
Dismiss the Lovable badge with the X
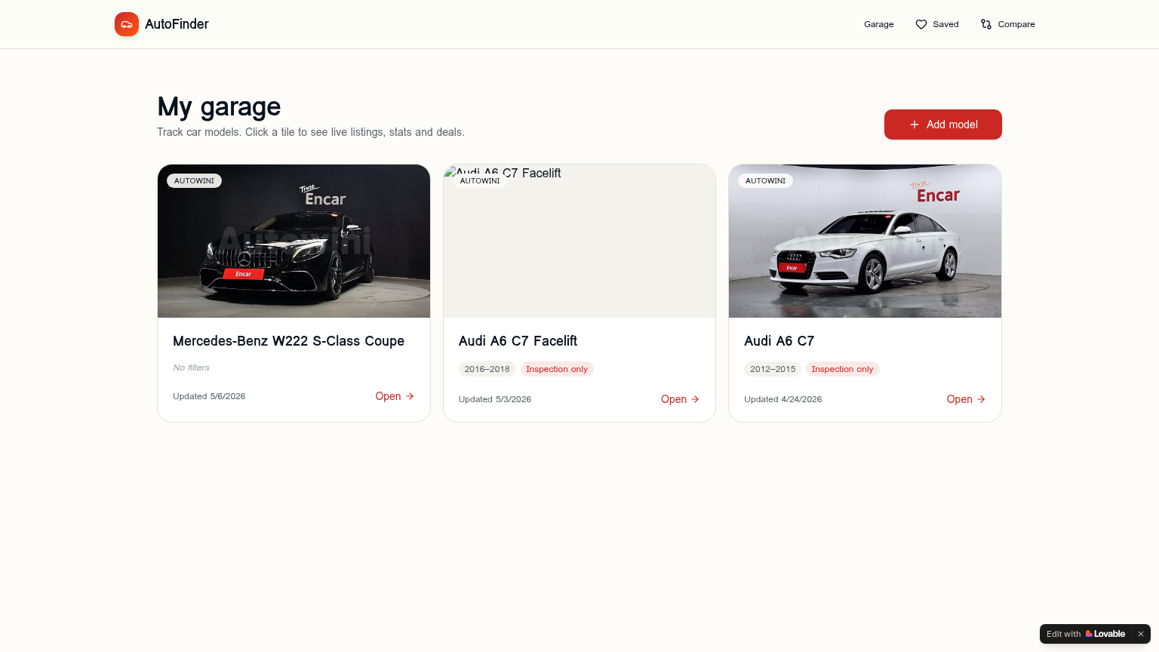1141,634
